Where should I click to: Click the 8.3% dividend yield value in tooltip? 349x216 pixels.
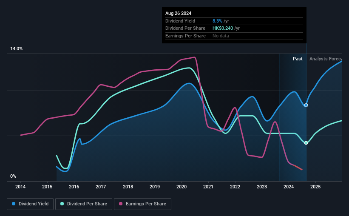click(217, 21)
